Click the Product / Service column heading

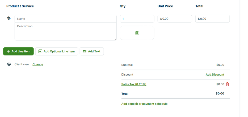tap(20, 6)
